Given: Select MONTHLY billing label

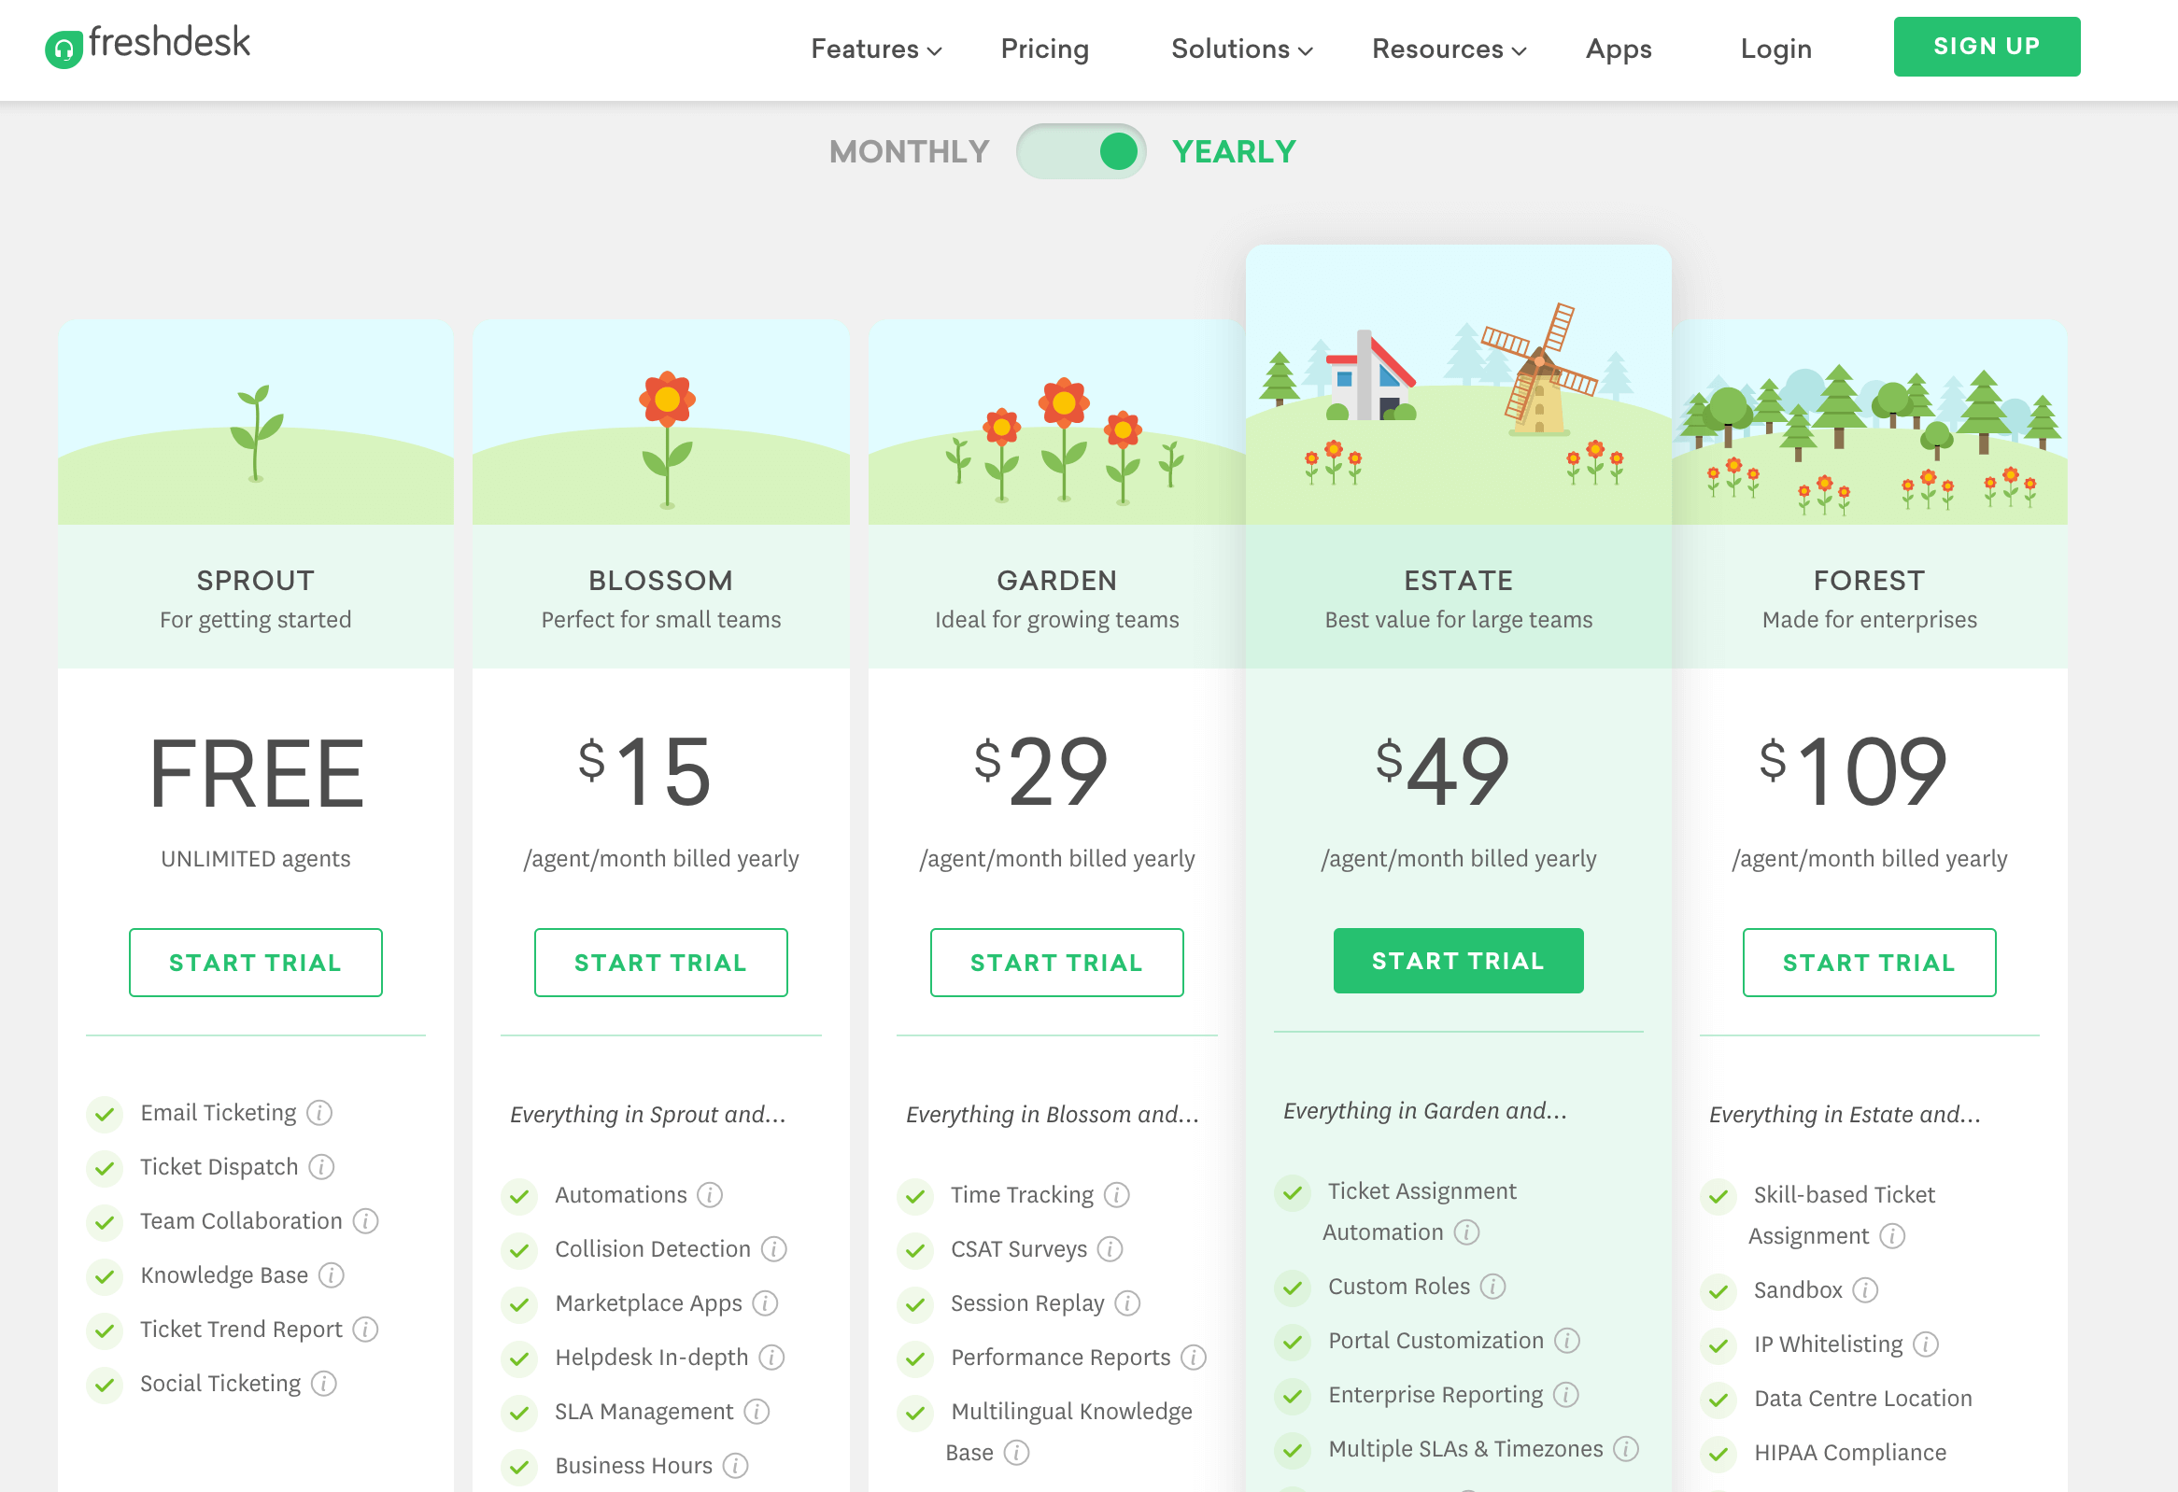Looking at the screenshot, I should 910,152.
